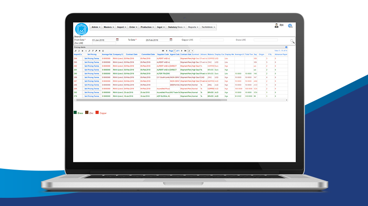Sort by the Contract Date column header
The width and height of the screenshot is (368, 206).
click(x=132, y=54)
